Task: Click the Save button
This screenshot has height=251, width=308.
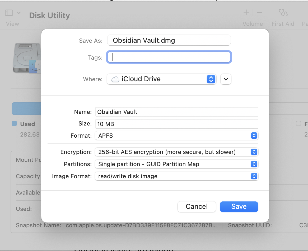Action: click(239, 206)
